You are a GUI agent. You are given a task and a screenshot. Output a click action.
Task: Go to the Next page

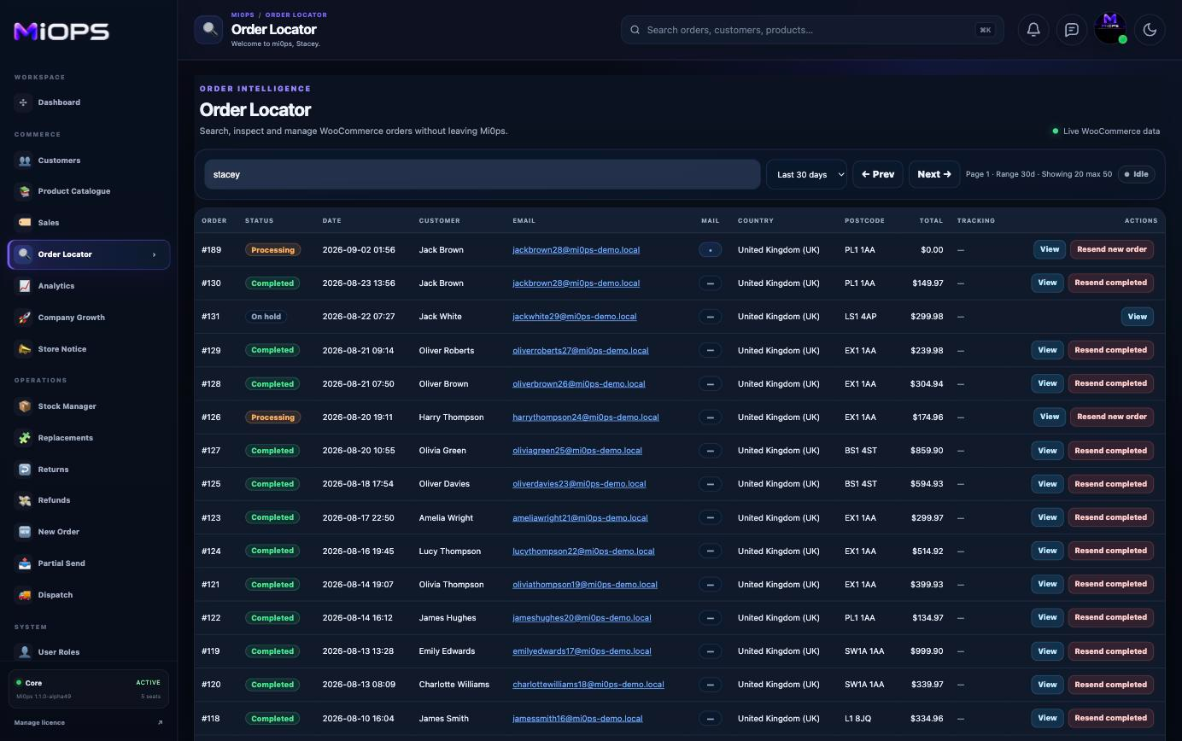pos(934,174)
